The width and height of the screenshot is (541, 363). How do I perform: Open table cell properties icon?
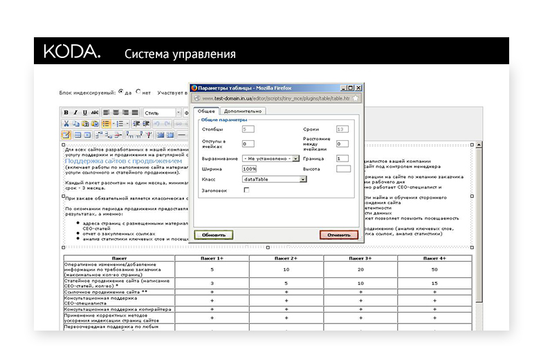(x=88, y=135)
